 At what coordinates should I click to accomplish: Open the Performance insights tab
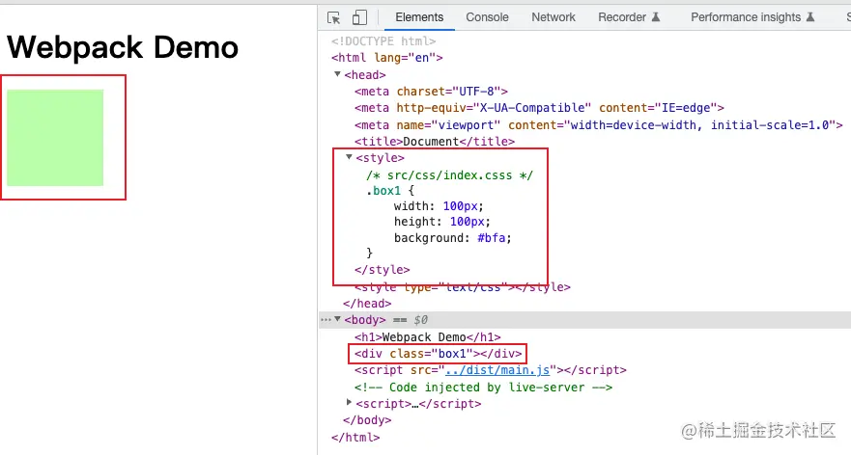[x=752, y=17]
